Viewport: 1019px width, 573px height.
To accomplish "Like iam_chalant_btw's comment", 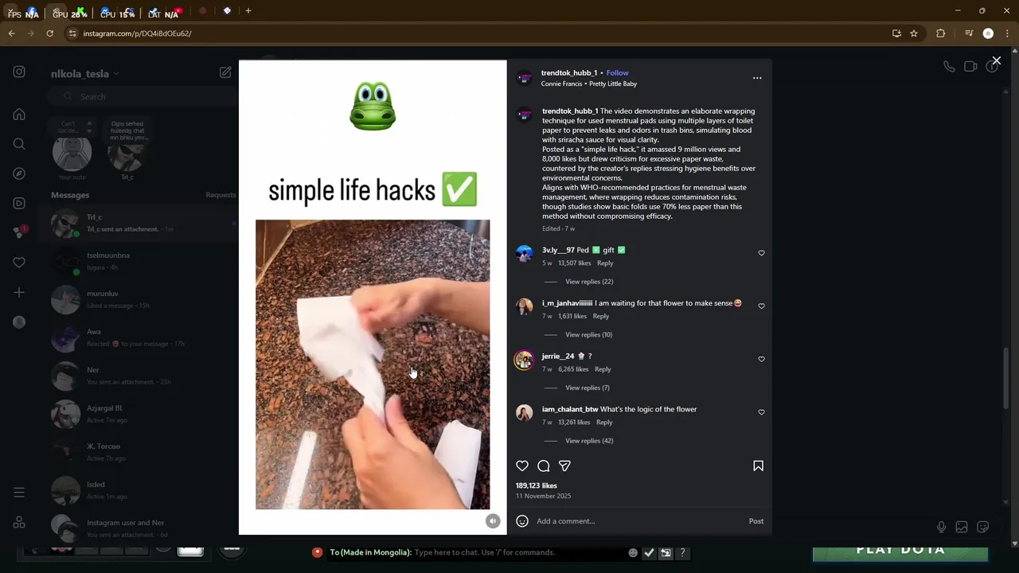I will pos(761,412).
